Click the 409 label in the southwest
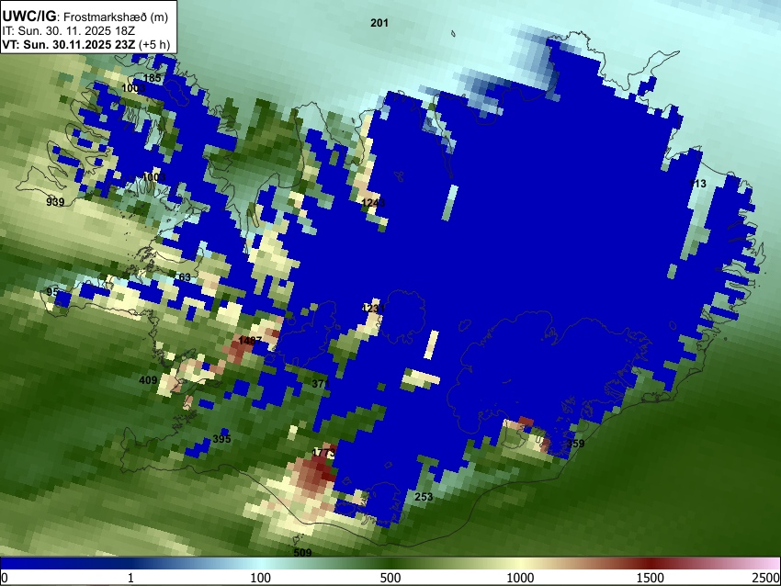 (x=148, y=380)
